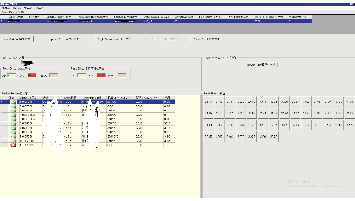The height and width of the screenshot is (201, 355).
Task: Click pallet 3101
Action: click(317, 102)
